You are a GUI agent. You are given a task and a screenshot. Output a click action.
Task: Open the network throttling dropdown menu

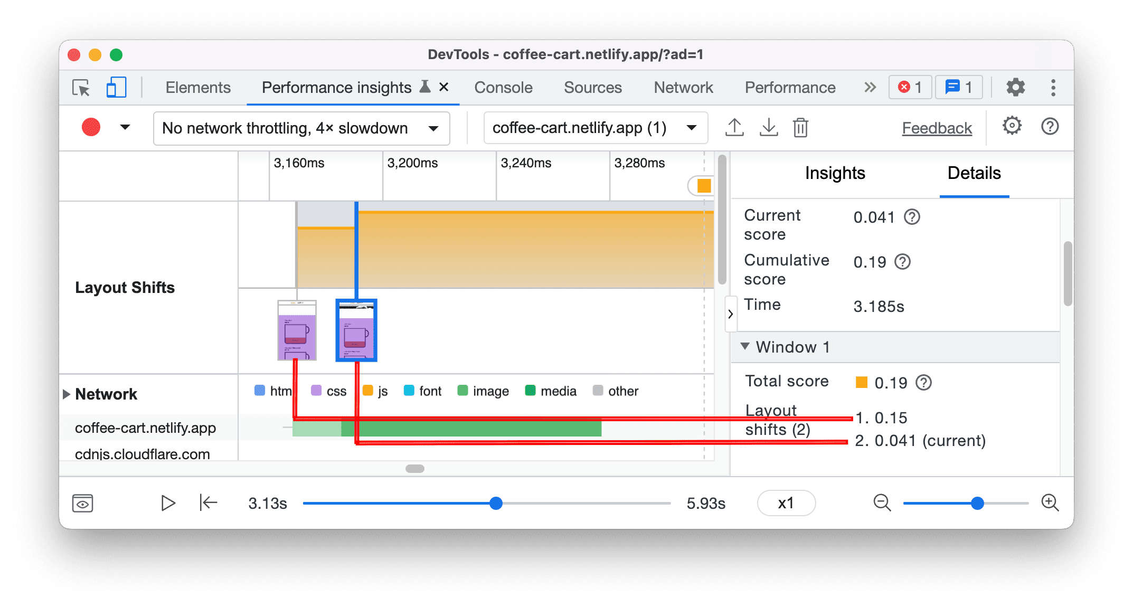point(300,127)
